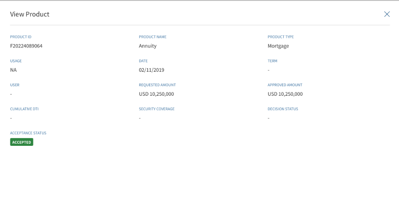The image size is (399, 214).
Task: Click the TERM label
Action: click(x=272, y=61)
